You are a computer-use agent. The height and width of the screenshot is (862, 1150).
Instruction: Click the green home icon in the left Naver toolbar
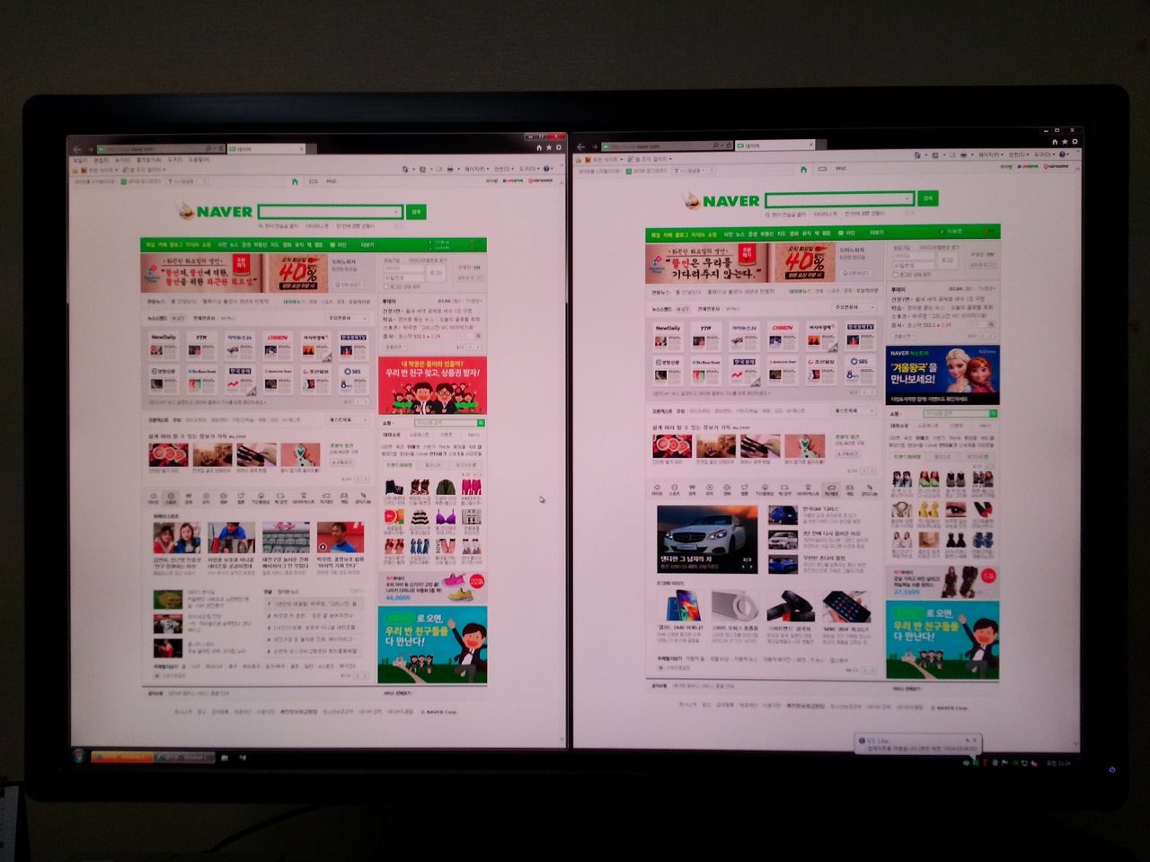click(x=295, y=181)
